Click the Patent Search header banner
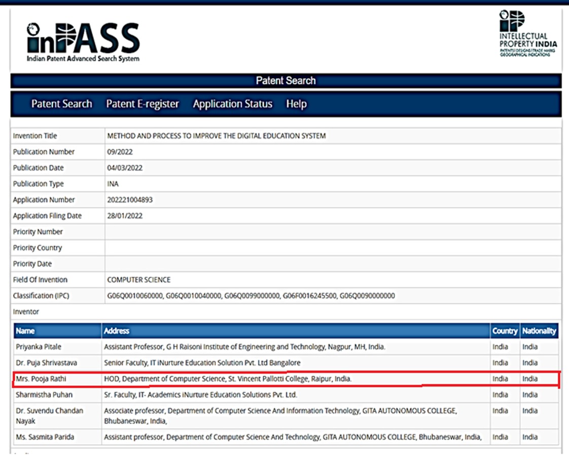Image resolution: width=569 pixels, height=465 pixels. tap(286, 81)
